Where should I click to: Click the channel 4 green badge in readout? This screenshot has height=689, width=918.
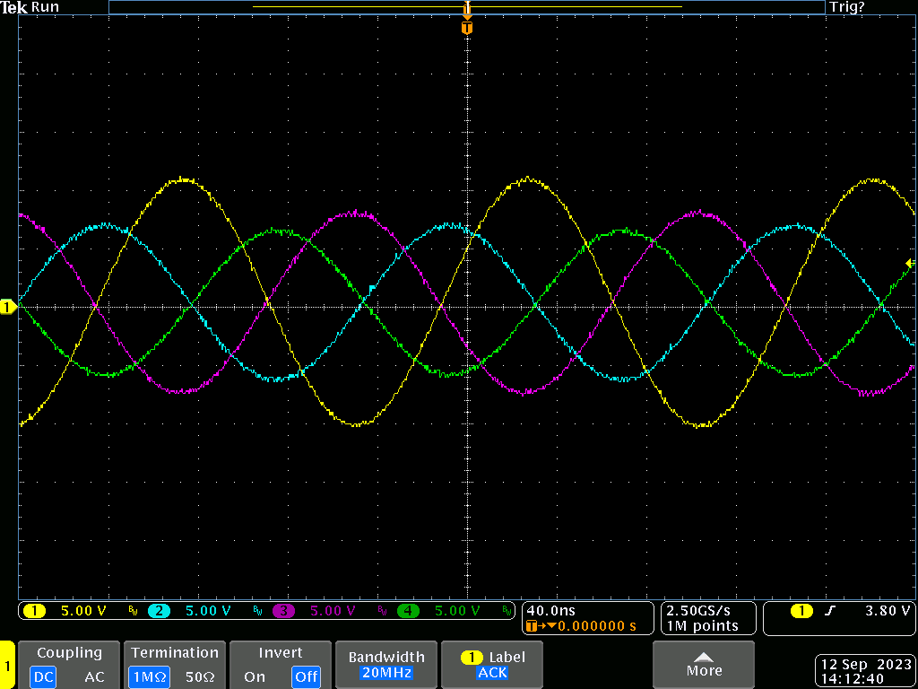click(x=408, y=611)
